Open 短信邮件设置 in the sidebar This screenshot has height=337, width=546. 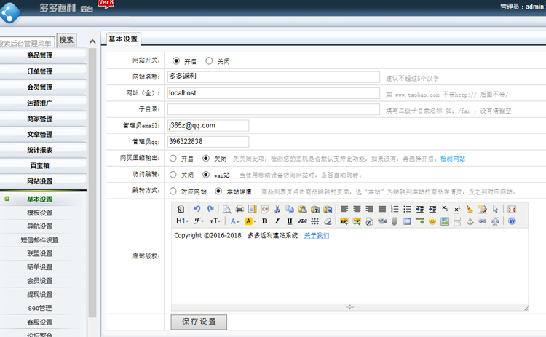[x=40, y=240]
